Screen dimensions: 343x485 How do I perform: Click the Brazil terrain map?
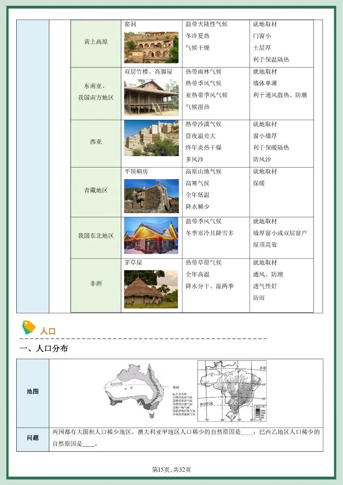coord(232,391)
